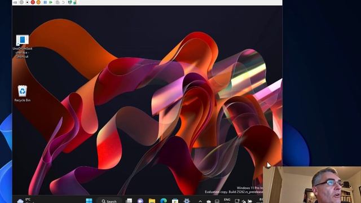The height and width of the screenshot is (203, 361).
Task: Click the white Turn Off VM toolbar icon
Action: [27, 2]
